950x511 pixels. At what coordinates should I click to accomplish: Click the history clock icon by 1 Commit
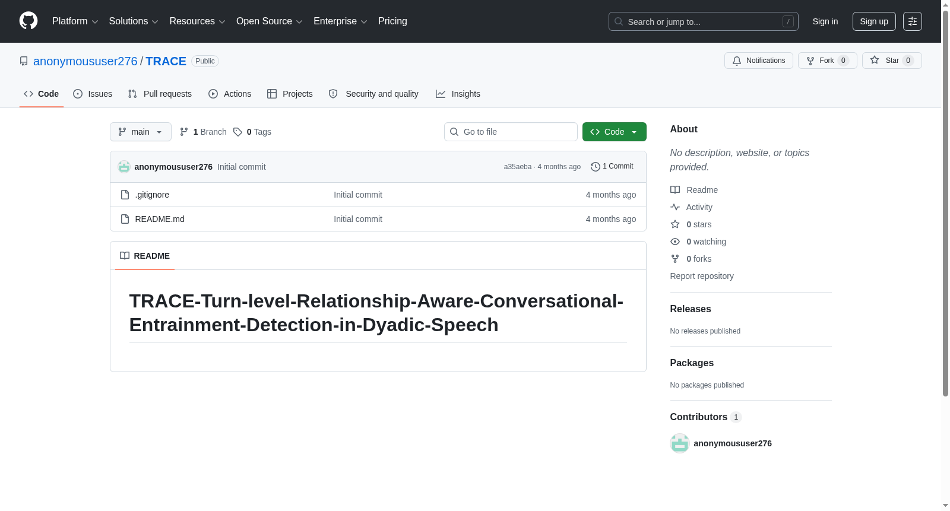tap(595, 167)
